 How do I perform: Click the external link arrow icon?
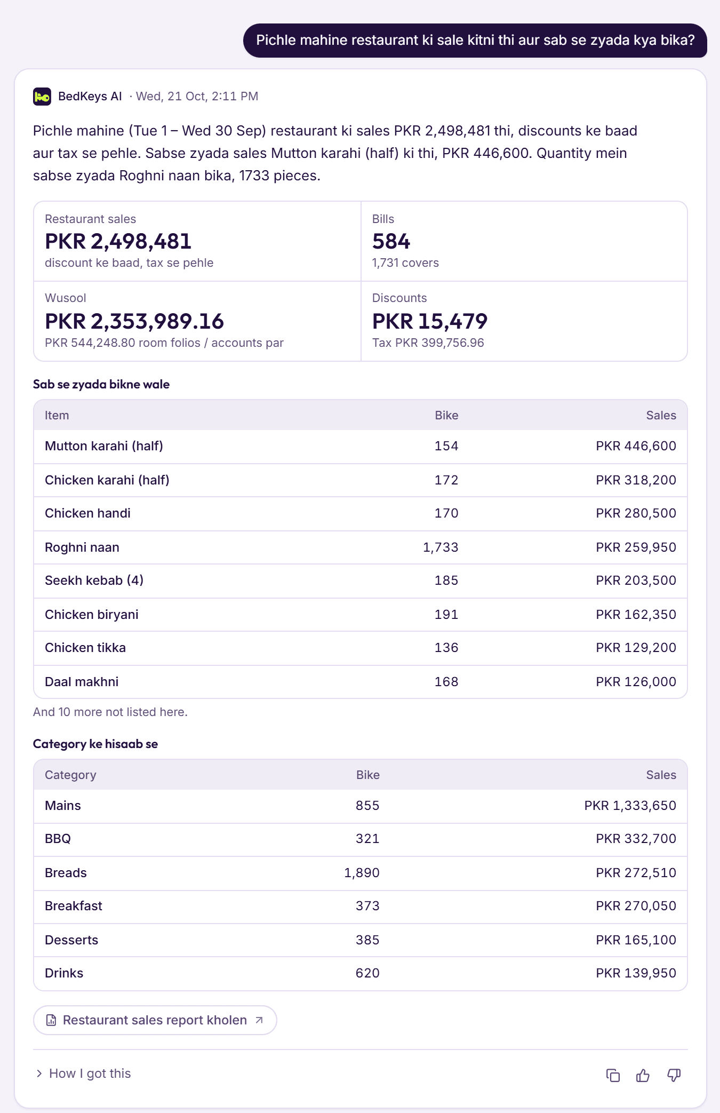pyautogui.click(x=259, y=1020)
